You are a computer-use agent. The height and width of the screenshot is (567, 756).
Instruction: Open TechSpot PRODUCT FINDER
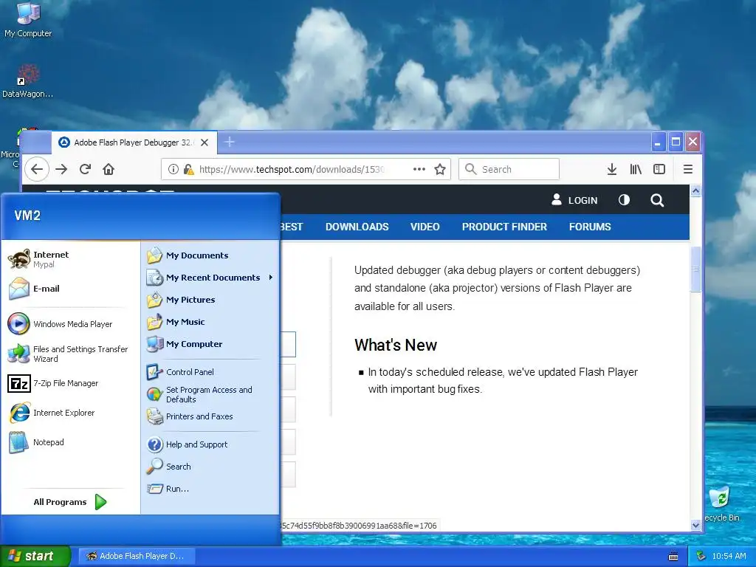pos(504,227)
